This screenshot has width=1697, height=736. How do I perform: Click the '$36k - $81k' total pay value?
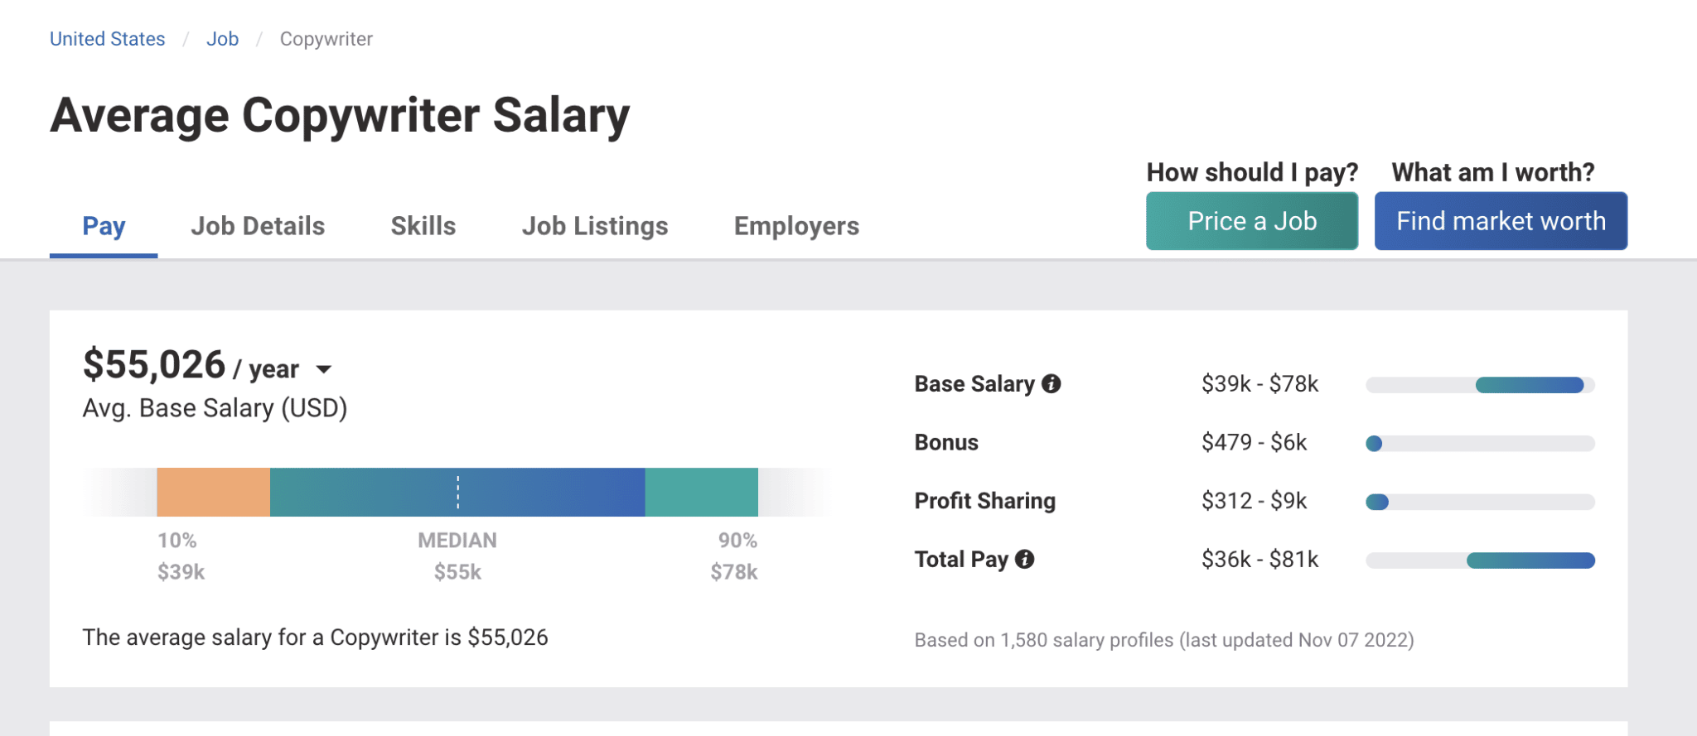click(1259, 560)
